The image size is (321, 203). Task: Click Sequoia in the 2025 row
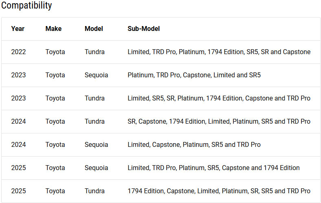pos(96,168)
